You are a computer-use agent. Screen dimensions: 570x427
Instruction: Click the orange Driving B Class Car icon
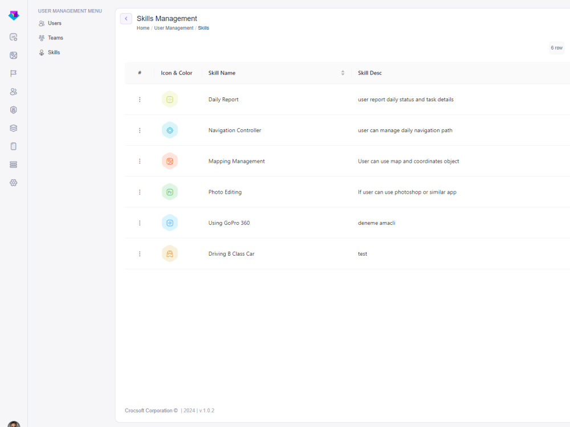click(170, 254)
